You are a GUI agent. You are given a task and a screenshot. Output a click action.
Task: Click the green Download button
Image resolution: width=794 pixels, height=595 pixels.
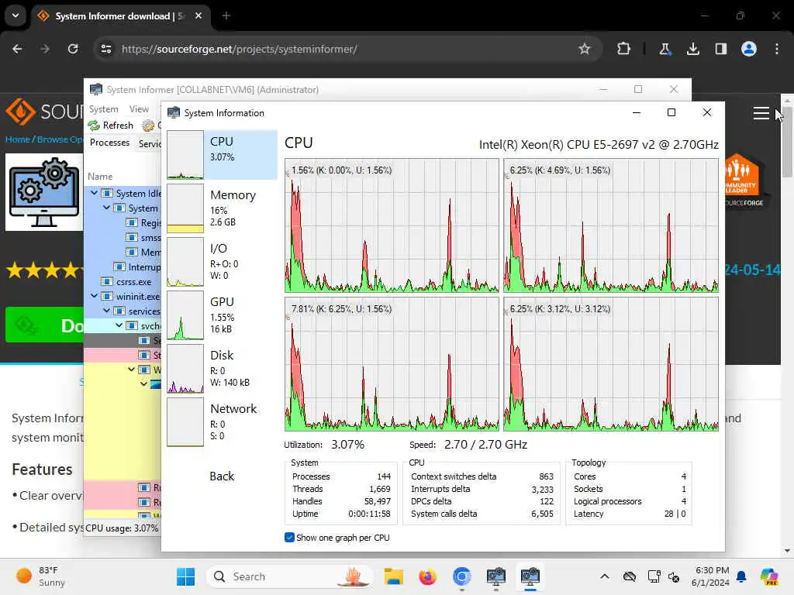[44, 325]
